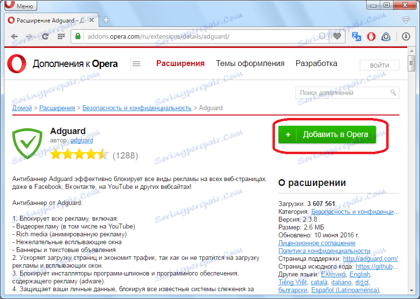420x299 pixels.
Task: Minimize the Opera window
Action: click(x=374, y=5)
